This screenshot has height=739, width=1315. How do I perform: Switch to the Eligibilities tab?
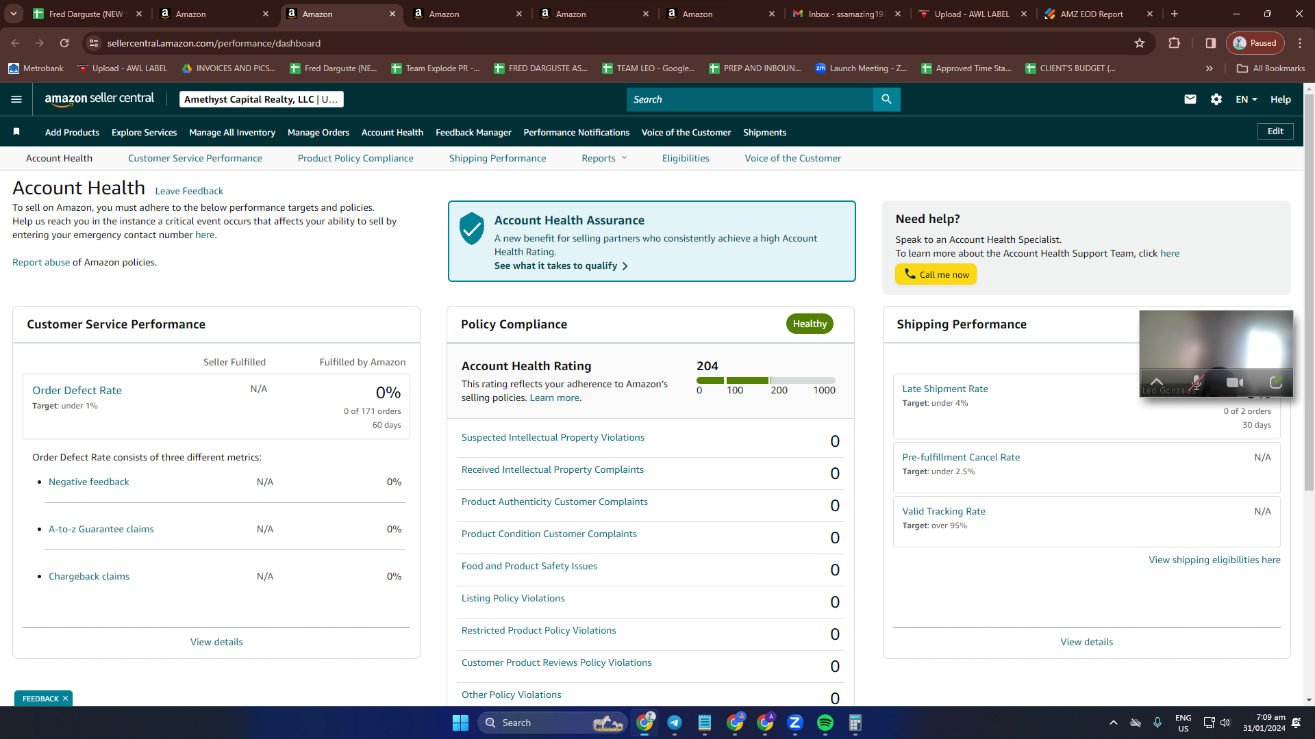(x=686, y=158)
